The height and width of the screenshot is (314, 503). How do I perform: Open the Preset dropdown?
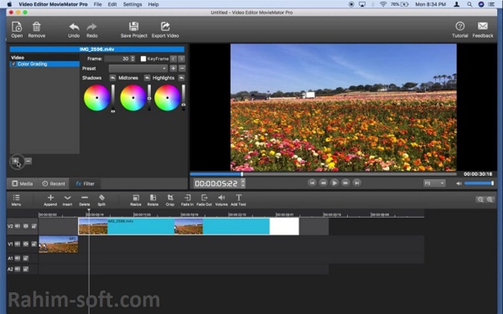138,68
